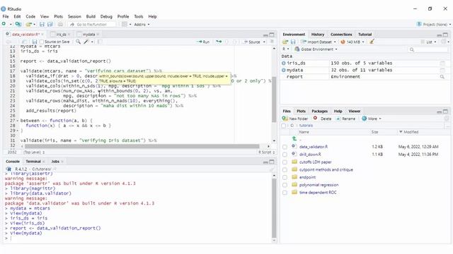Open the Code menu
This screenshot has width=453, height=254.
30,16
